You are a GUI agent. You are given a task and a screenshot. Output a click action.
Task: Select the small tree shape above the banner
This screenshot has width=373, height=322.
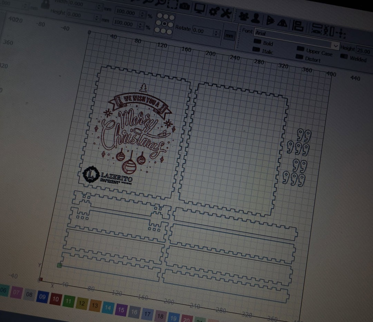tap(143, 87)
